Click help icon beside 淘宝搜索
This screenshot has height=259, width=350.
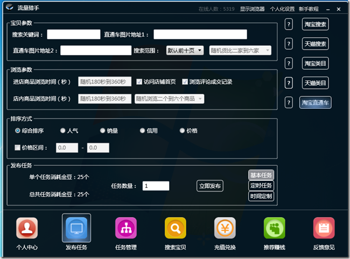coord(289,24)
